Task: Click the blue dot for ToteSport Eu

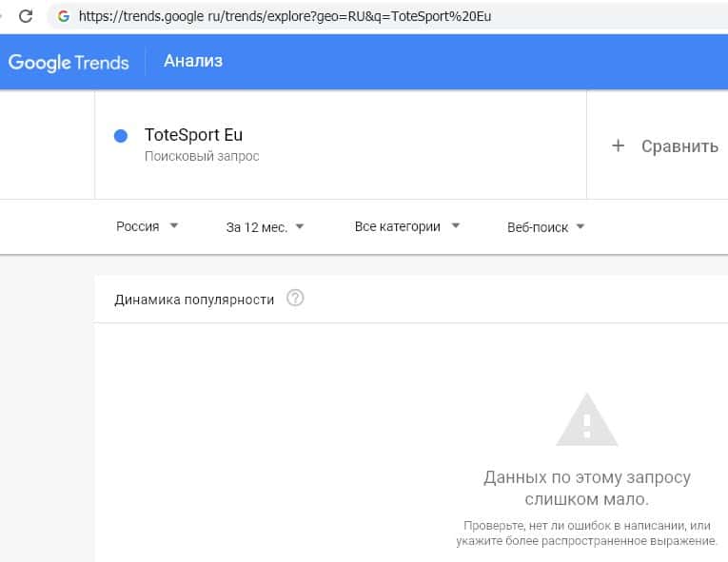Action: 121,136
